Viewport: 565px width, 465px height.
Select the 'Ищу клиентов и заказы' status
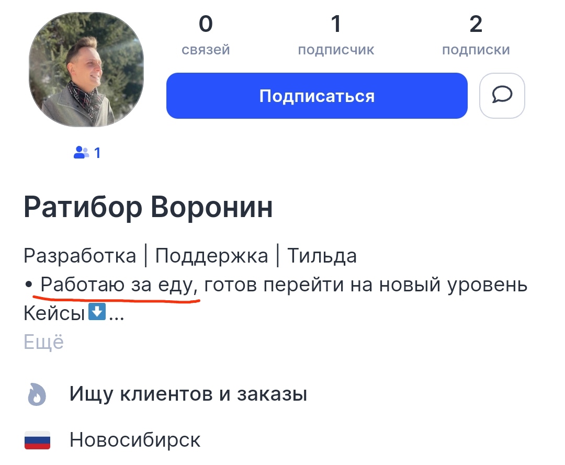pyautogui.click(x=188, y=394)
